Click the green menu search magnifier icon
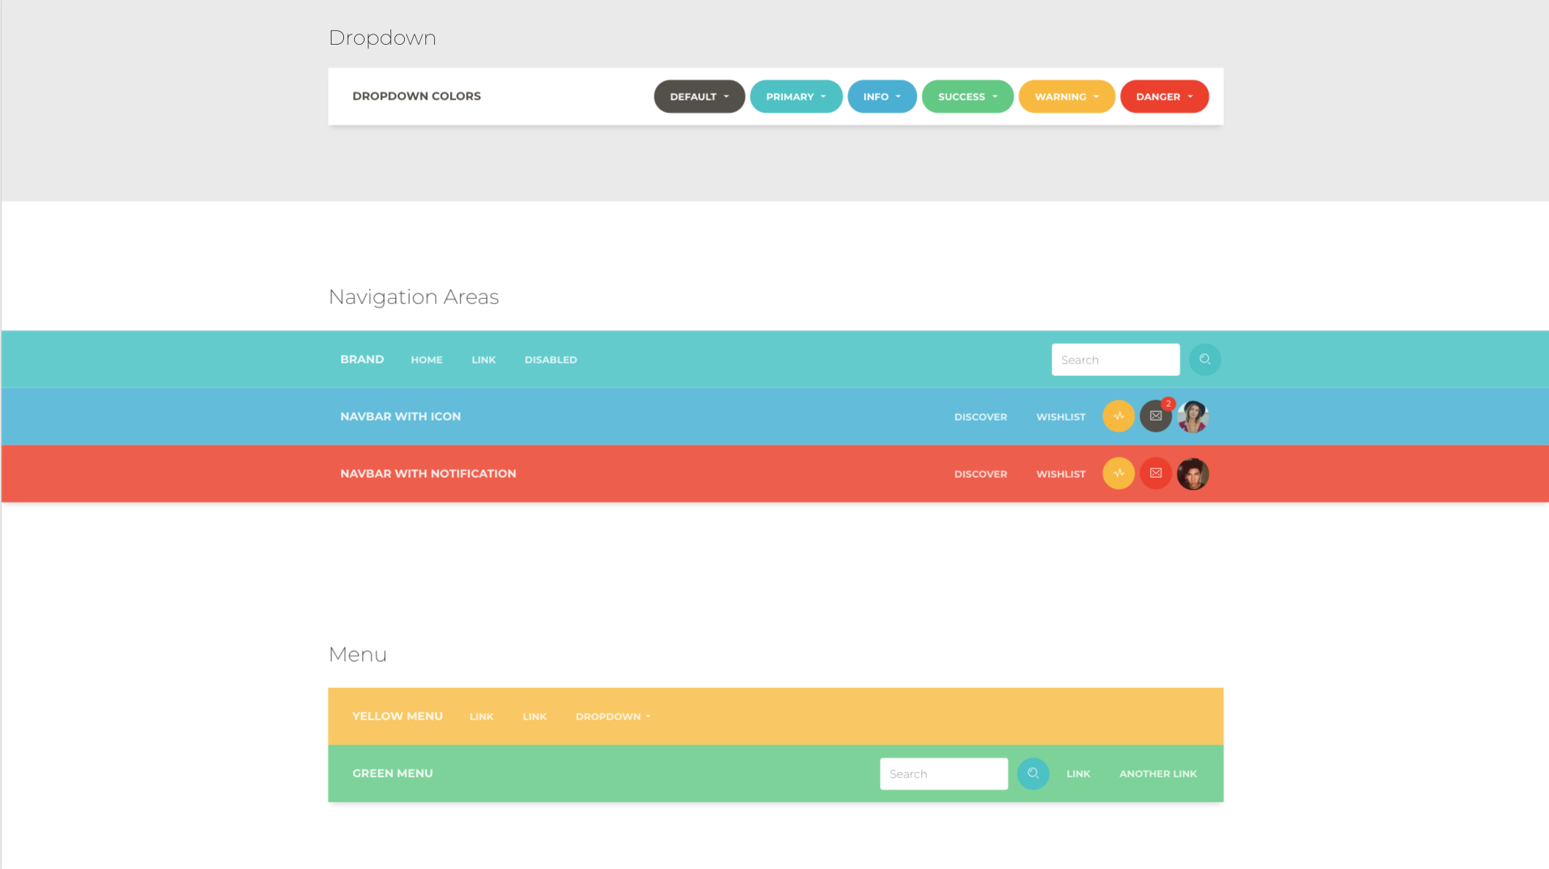 (x=1033, y=774)
